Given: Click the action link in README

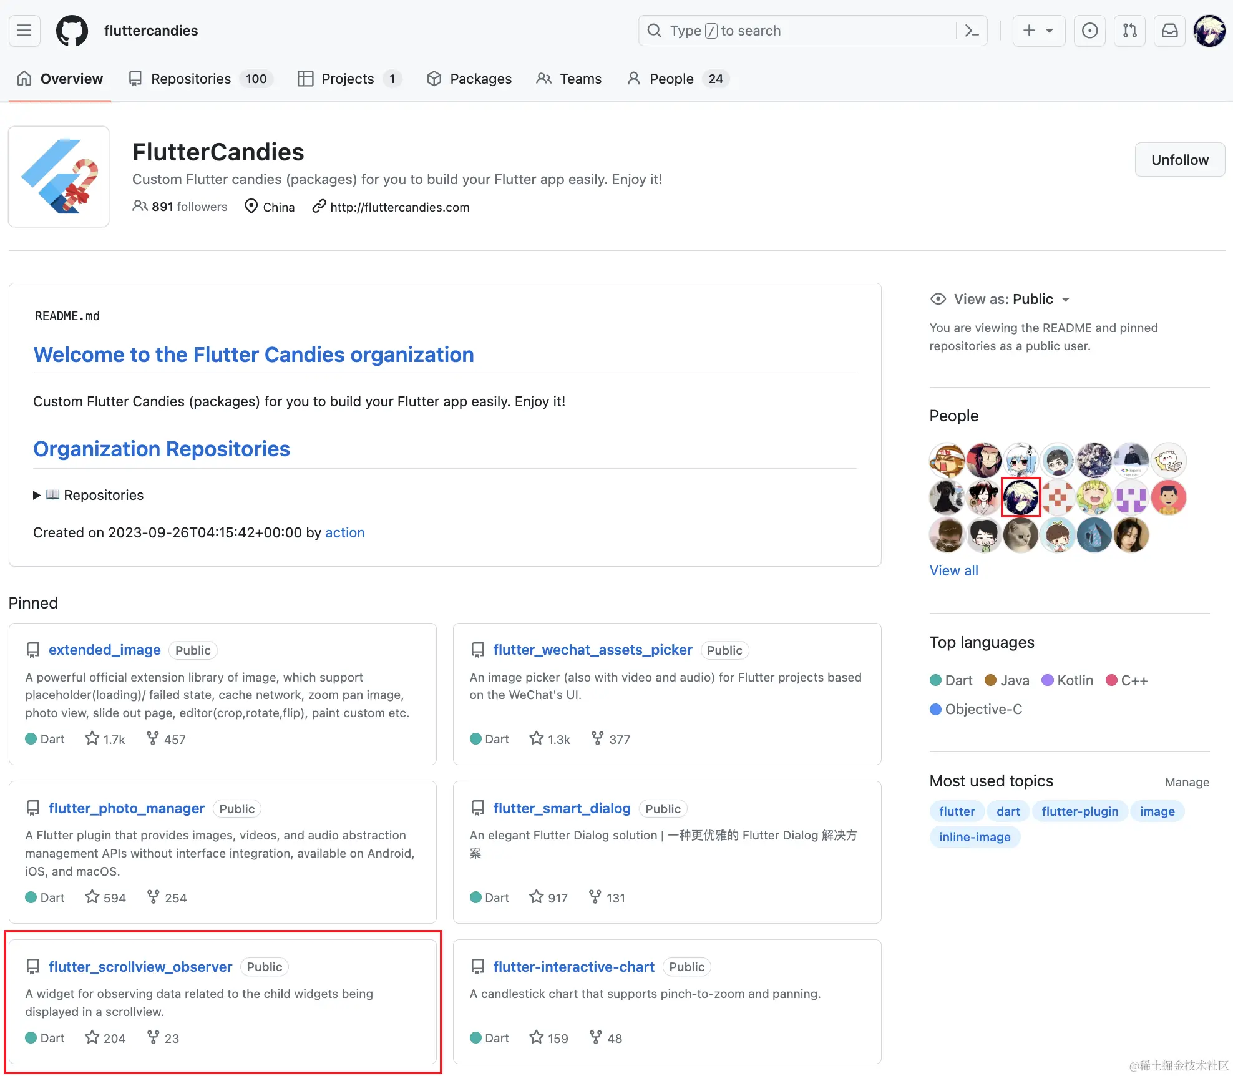Looking at the screenshot, I should click(345, 532).
